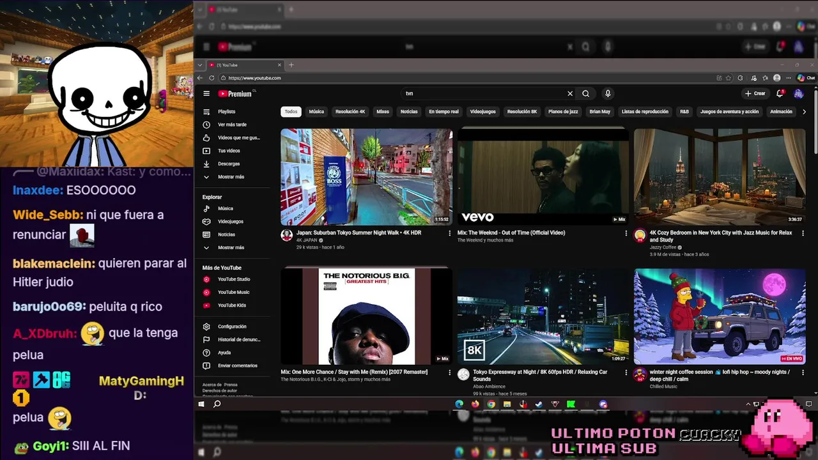Clear the search box text with X
Image resolution: width=818 pixels, height=460 pixels.
click(x=570, y=93)
